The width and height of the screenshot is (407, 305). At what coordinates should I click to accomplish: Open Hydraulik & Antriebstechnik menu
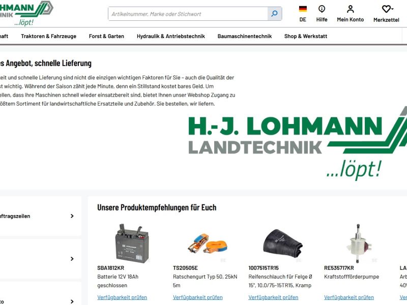coord(171,36)
